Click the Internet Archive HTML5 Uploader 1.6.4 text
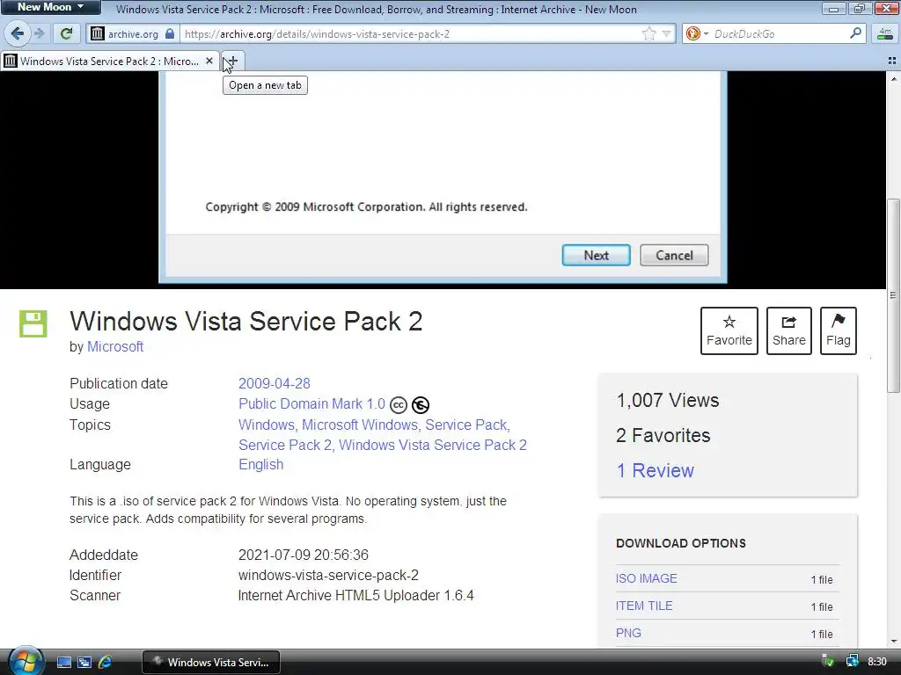Viewport: 901px width, 675px height. (x=355, y=595)
